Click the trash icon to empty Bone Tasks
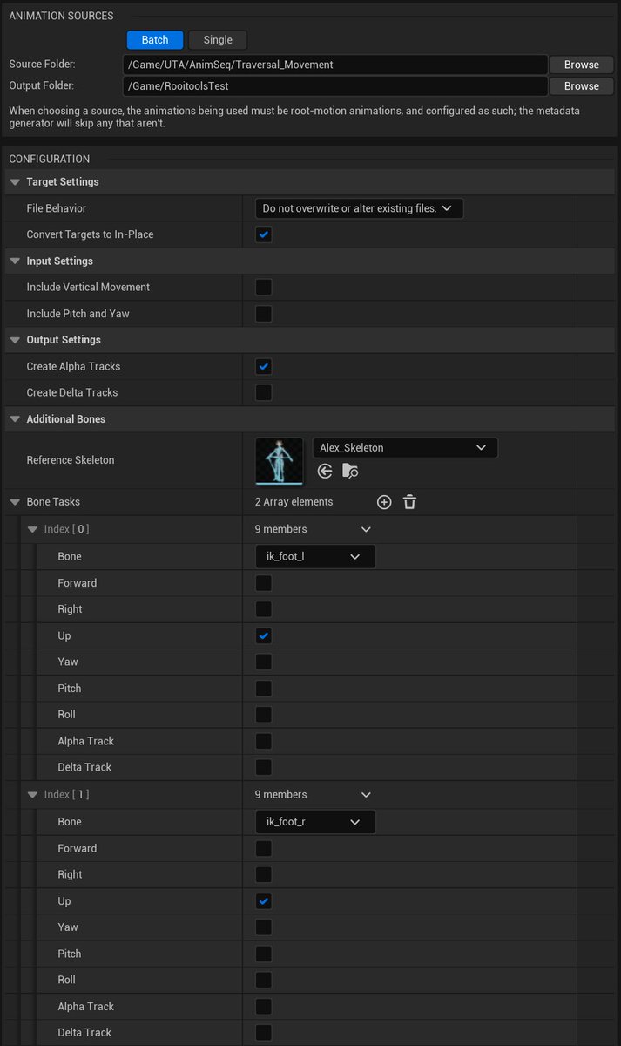621x1046 pixels. (409, 502)
